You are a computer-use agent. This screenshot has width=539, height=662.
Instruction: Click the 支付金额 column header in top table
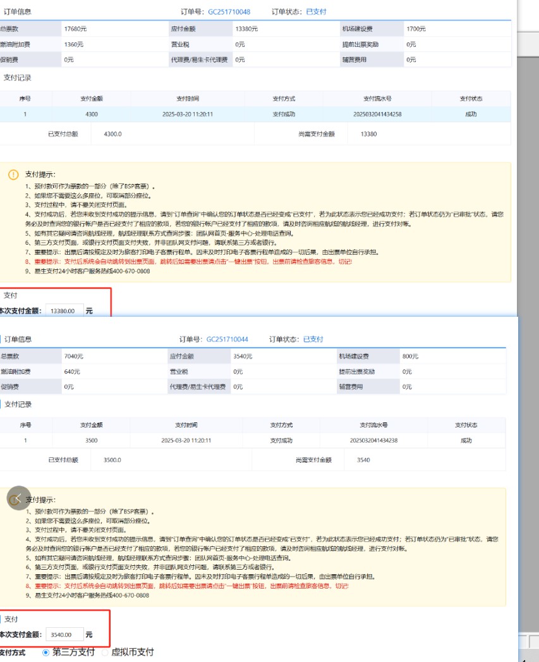(x=91, y=99)
